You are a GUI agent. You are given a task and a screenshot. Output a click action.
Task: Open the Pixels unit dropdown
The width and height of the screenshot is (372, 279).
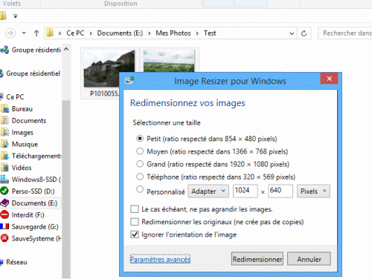(313, 191)
